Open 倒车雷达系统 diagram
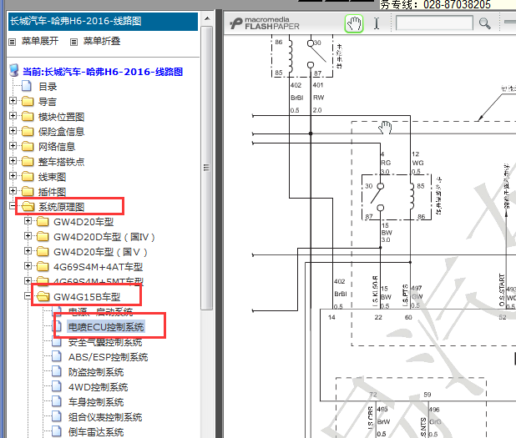This screenshot has height=438, width=516. click(96, 432)
